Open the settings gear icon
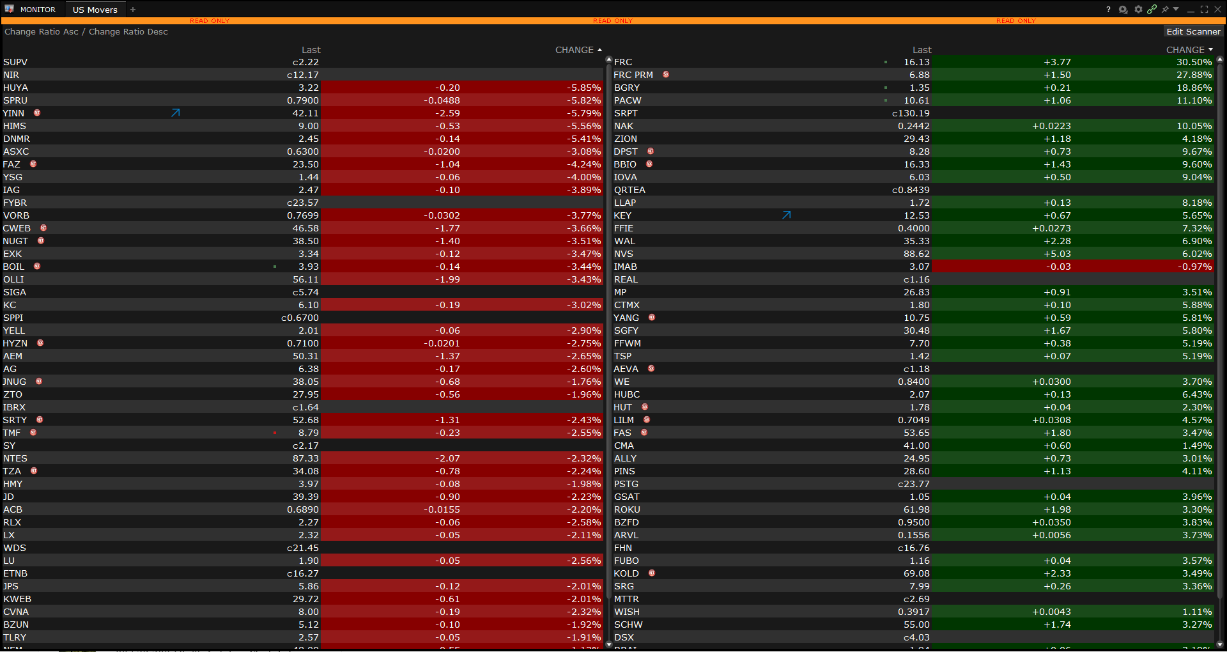Image resolution: width=1227 pixels, height=652 pixels. [x=1138, y=10]
